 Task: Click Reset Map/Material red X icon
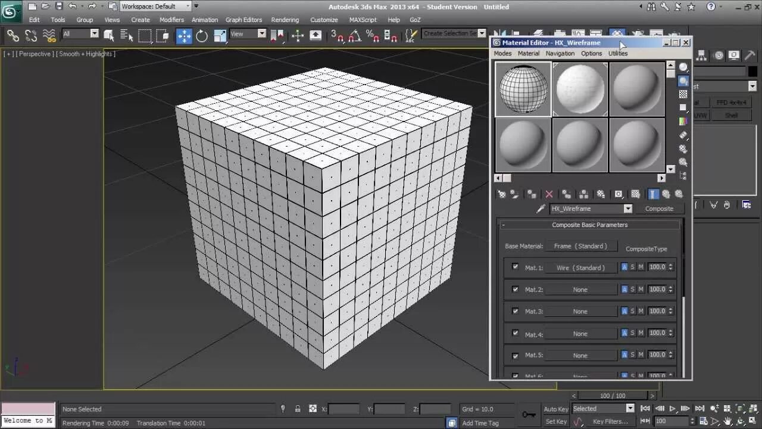pyautogui.click(x=549, y=194)
